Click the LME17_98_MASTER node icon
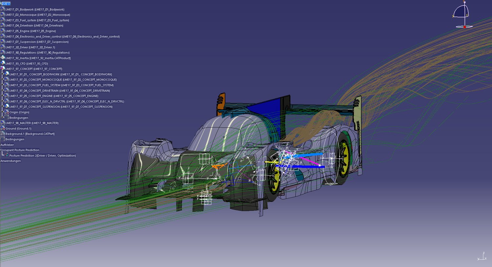The image size is (492, 267). [3, 123]
